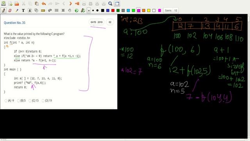Toggle the Shape recognizer

(x=36, y=11)
